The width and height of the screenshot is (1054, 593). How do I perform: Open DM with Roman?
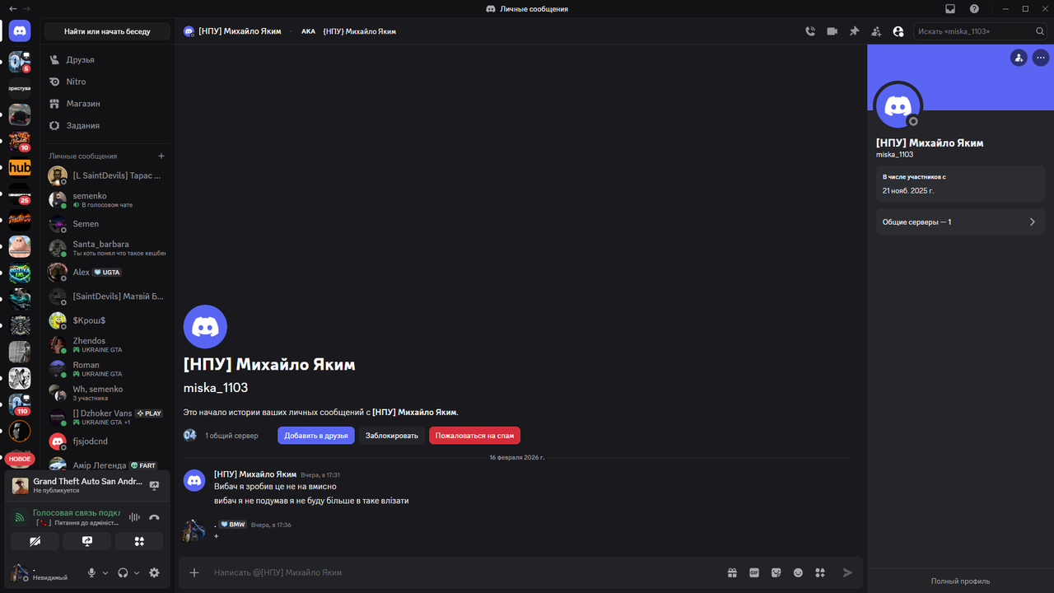click(108, 369)
